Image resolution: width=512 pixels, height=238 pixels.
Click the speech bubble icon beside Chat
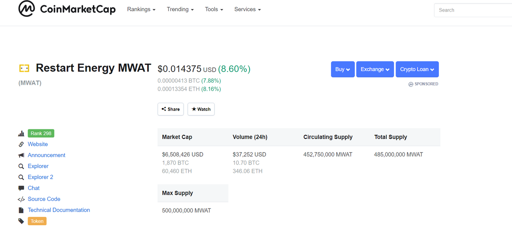click(x=21, y=188)
